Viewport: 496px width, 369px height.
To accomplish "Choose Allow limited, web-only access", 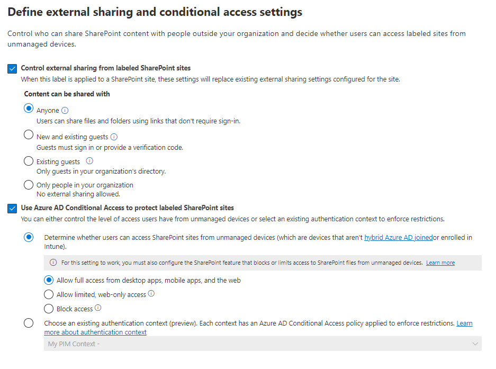I will pos(49,294).
